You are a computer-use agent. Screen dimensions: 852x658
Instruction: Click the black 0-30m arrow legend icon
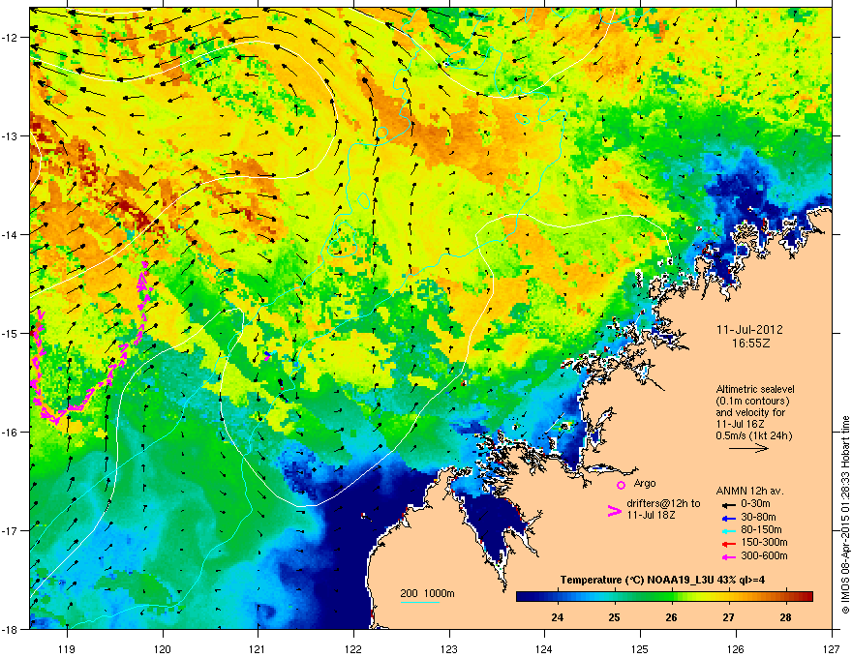(728, 504)
